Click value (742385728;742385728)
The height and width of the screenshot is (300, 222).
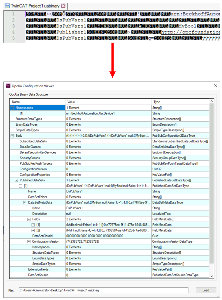[x=83, y=241]
